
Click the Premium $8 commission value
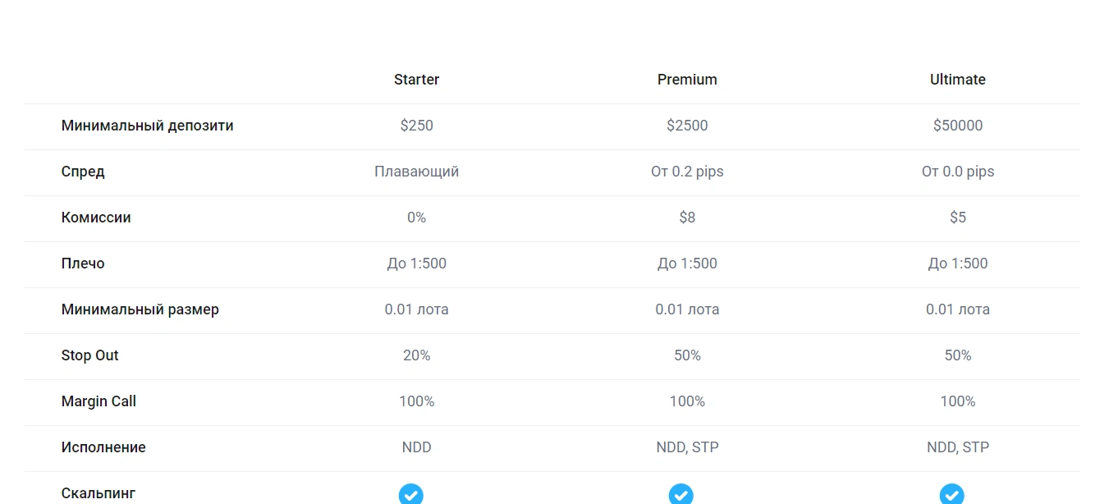tap(687, 218)
